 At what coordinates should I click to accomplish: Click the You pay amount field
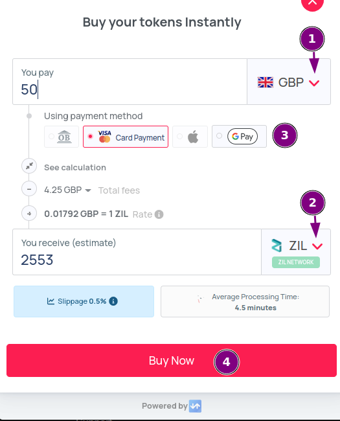[130, 82]
